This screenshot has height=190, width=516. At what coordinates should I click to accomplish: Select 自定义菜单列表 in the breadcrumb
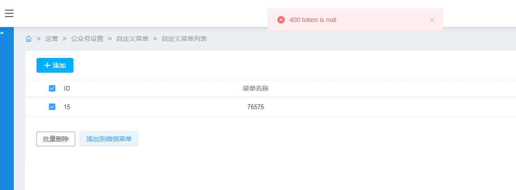tap(184, 39)
